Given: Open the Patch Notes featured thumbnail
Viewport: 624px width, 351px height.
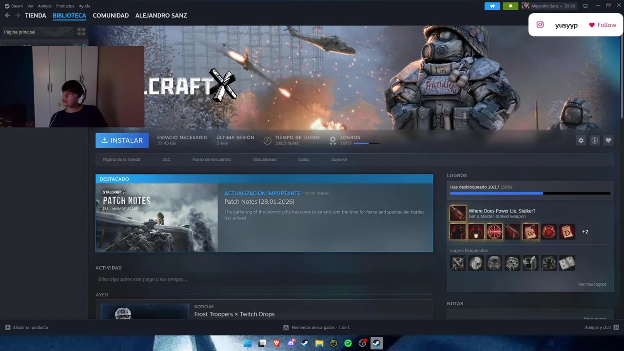Looking at the screenshot, I should 156,217.
